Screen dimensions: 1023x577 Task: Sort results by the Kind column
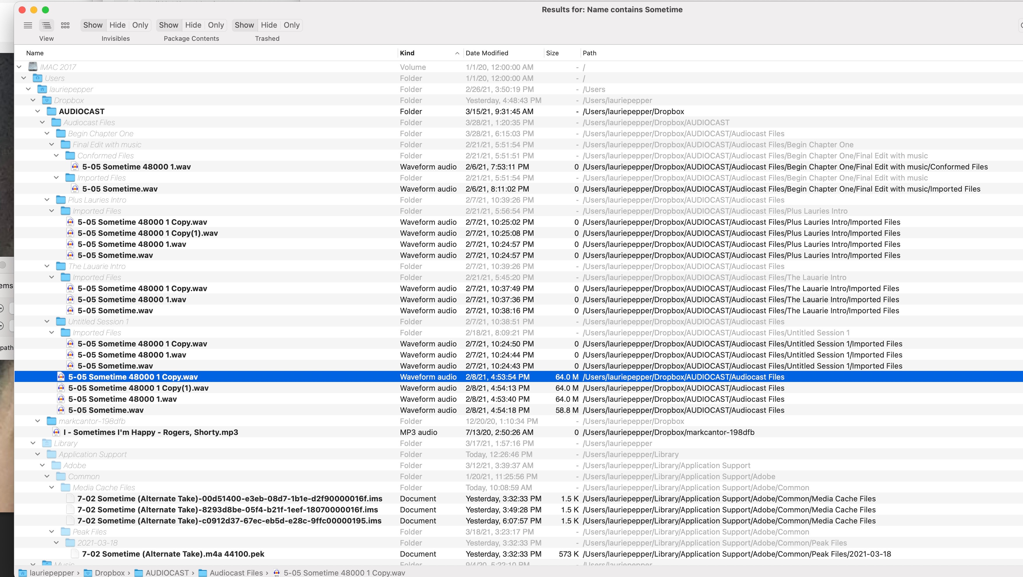pyautogui.click(x=407, y=53)
